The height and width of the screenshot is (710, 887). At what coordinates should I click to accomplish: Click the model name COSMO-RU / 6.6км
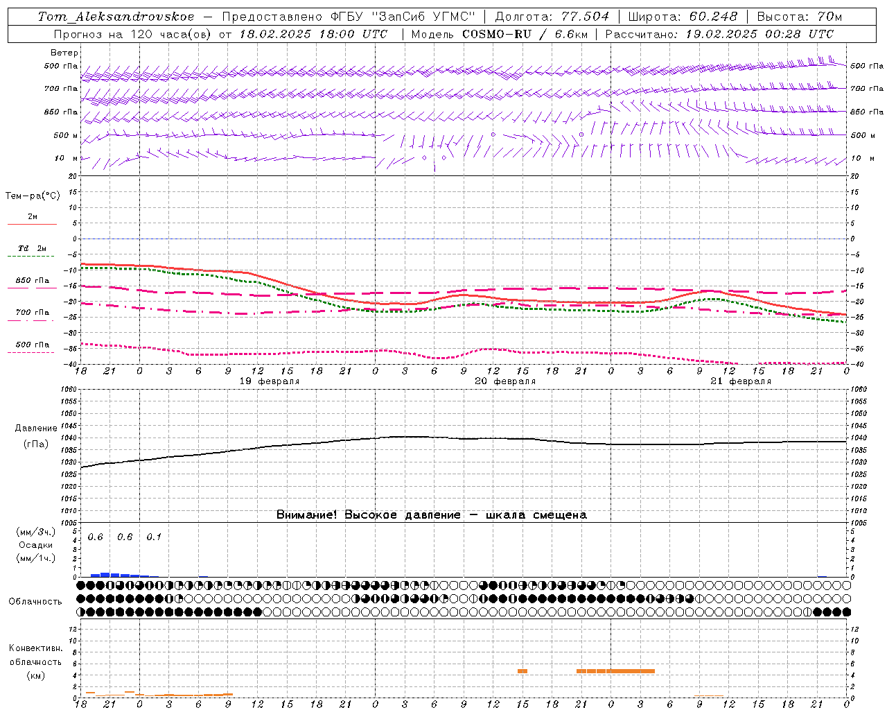[x=525, y=34]
